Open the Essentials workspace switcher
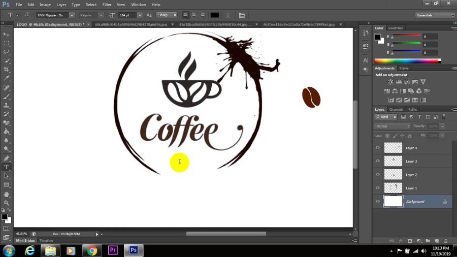 [x=435, y=15]
